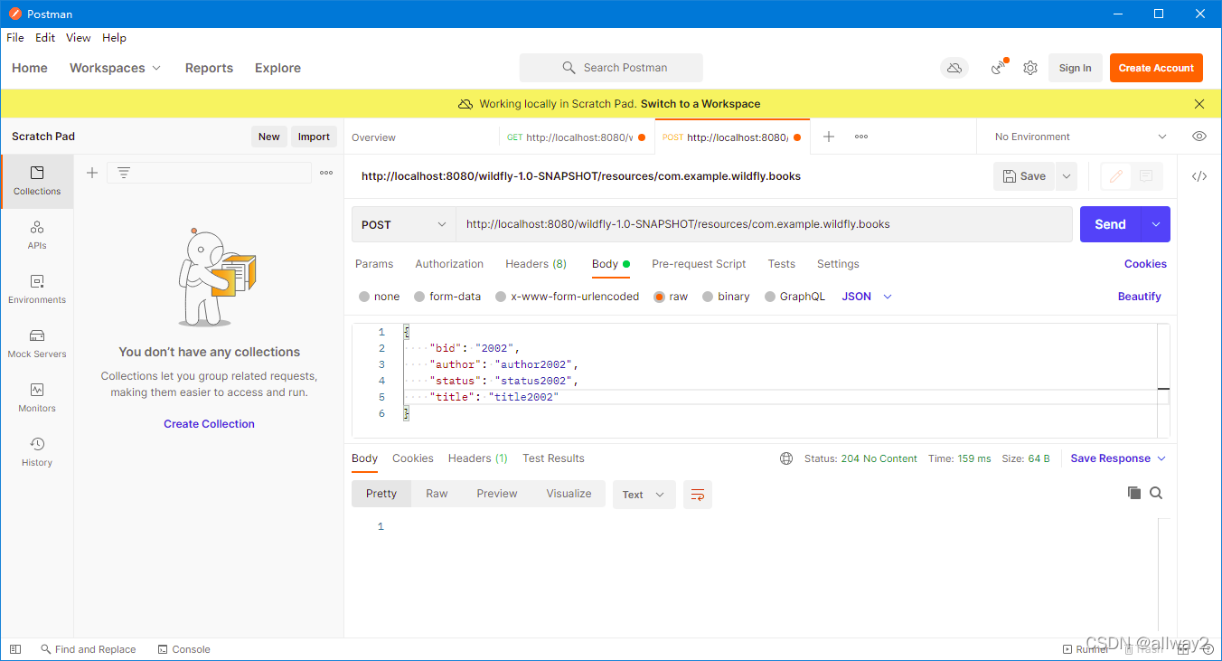Open the response Text format dropdown
1222x661 pixels.
[644, 495]
